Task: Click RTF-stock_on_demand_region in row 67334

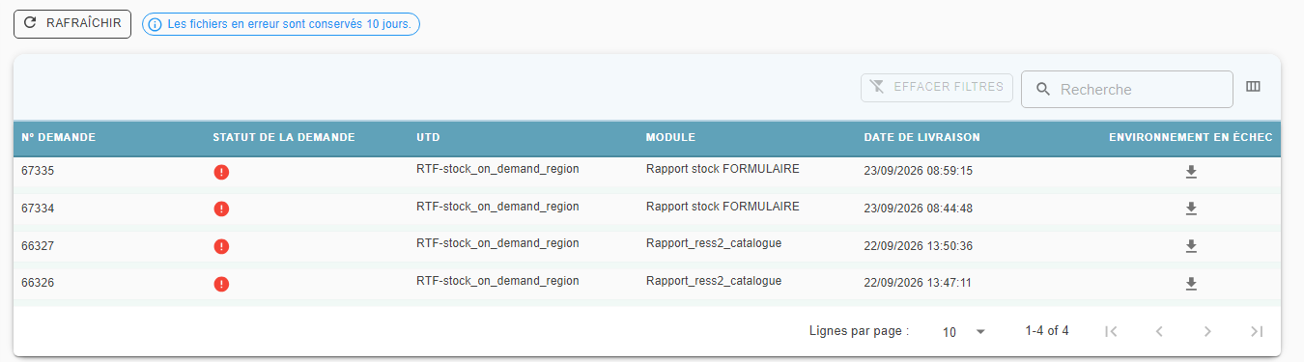Action: click(x=497, y=206)
